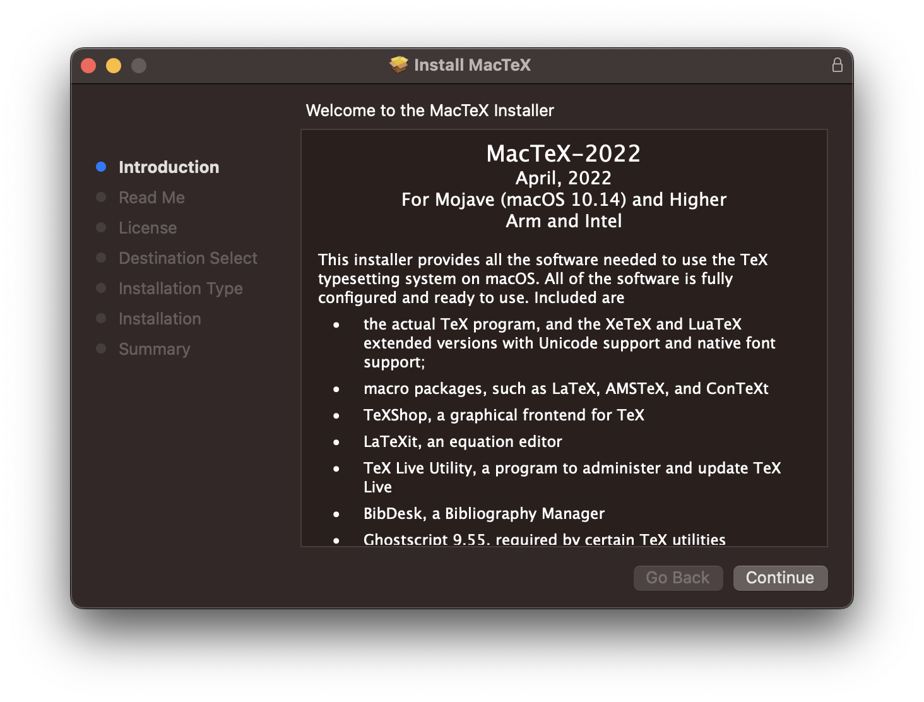The height and width of the screenshot is (702, 924).
Task: Click the 'LaTeXit, an equation editor' bullet
Action: (463, 441)
